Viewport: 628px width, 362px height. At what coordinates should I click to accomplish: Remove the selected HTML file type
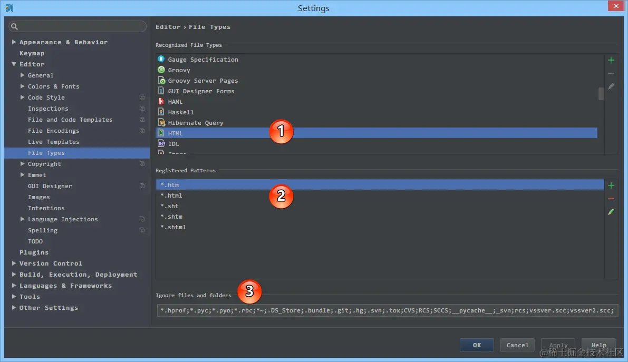coord(611,72)
